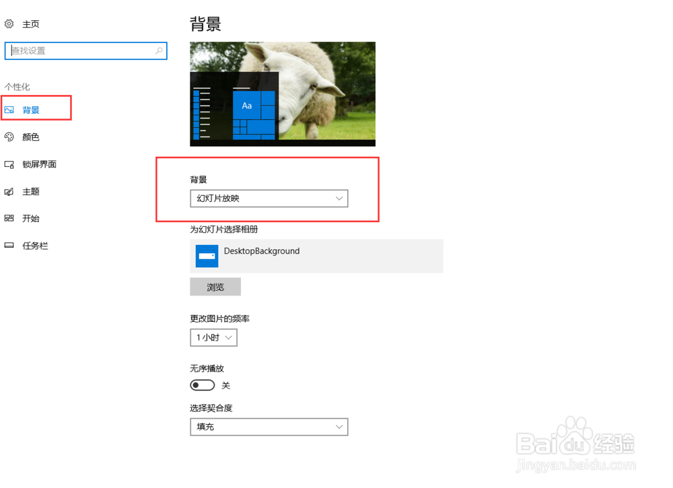
Task: Click the 个性化 section label
Action: point(17,87)
